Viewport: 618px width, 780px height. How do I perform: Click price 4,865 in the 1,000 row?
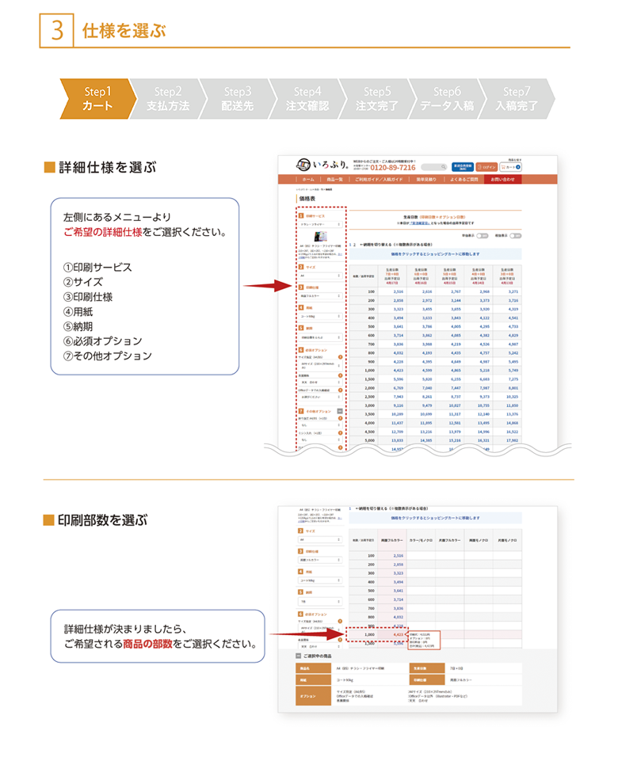[456, 371]
